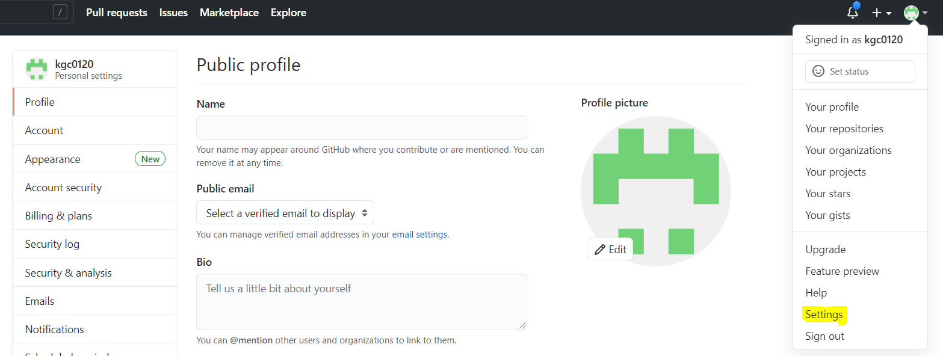
Task: Click the pencil Edit button on profile picture
Action: pyautogui.click(x=610, y=250)
